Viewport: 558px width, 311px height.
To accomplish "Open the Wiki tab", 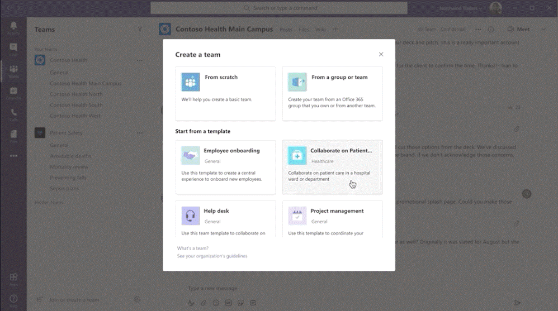I will (x=320, y=30).
